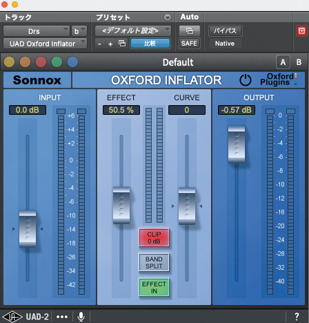The width and height of the screenshot is (309, 323).
Task: Click the blue color dot
Action: click(x=72, y=62)
